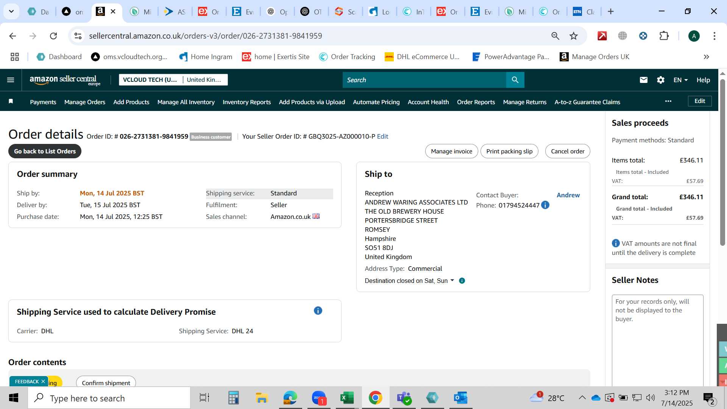This screenshot has height=409, width=727.
Task: Open Chrome from the taskbar
Action: (x=375, y=398)
